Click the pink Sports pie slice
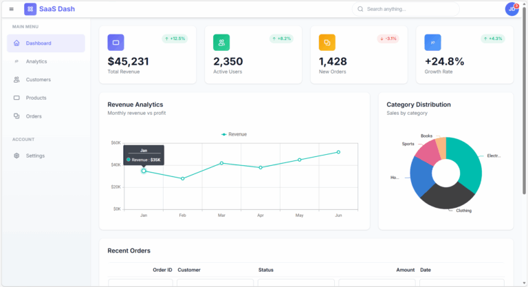528x287 pixels. 428,152
